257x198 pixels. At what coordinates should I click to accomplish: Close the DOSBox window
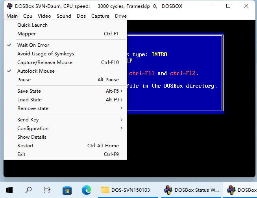pyautogui.click(x=246, y=6)
